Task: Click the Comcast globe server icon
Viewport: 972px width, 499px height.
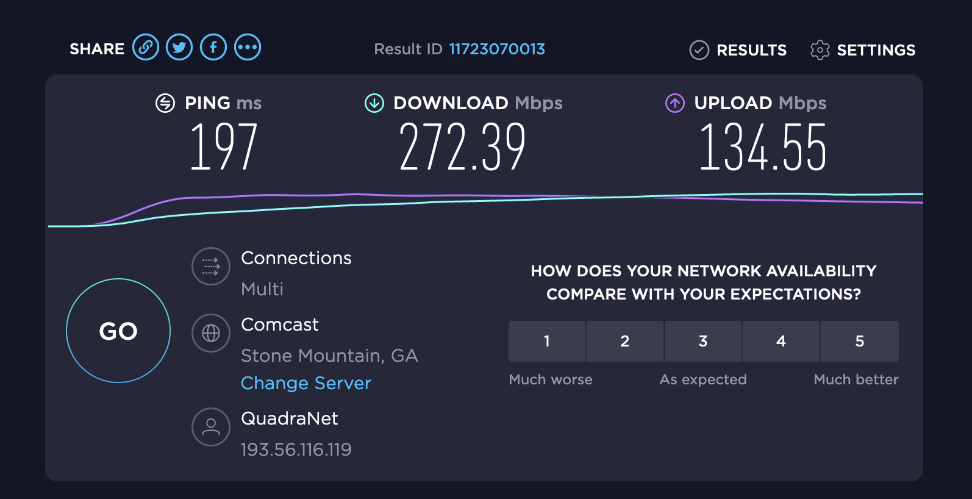Action: 211,333
